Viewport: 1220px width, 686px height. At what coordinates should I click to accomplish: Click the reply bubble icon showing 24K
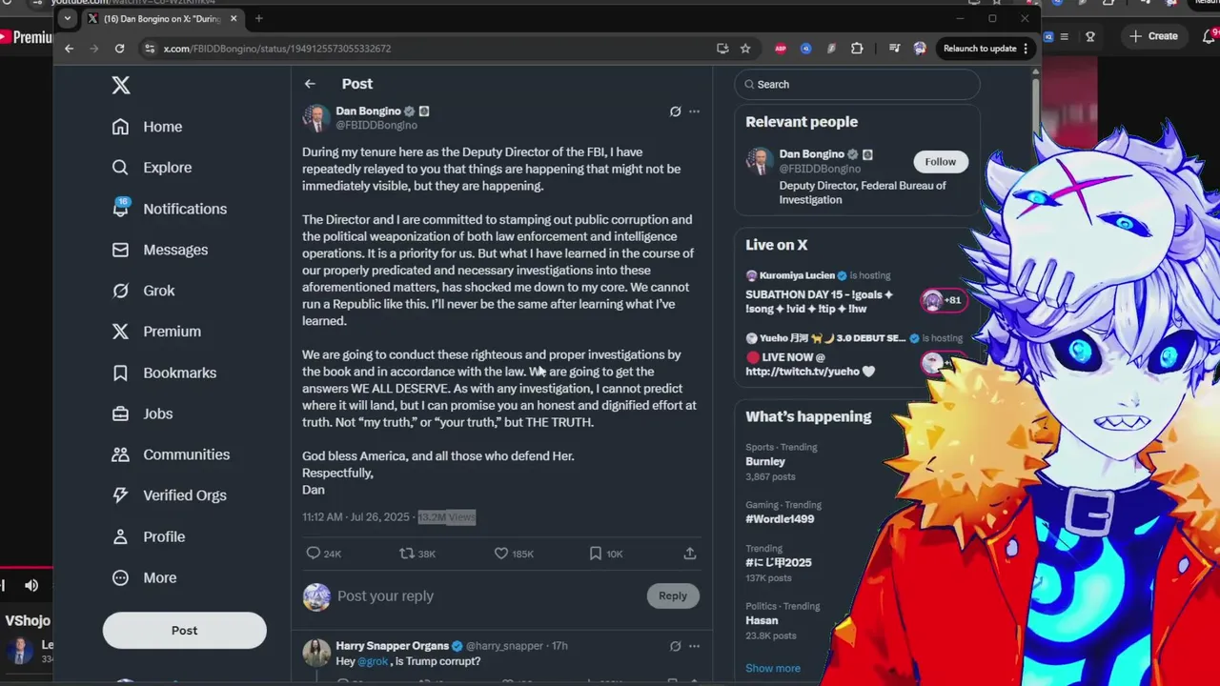click(x=313, y=554)
